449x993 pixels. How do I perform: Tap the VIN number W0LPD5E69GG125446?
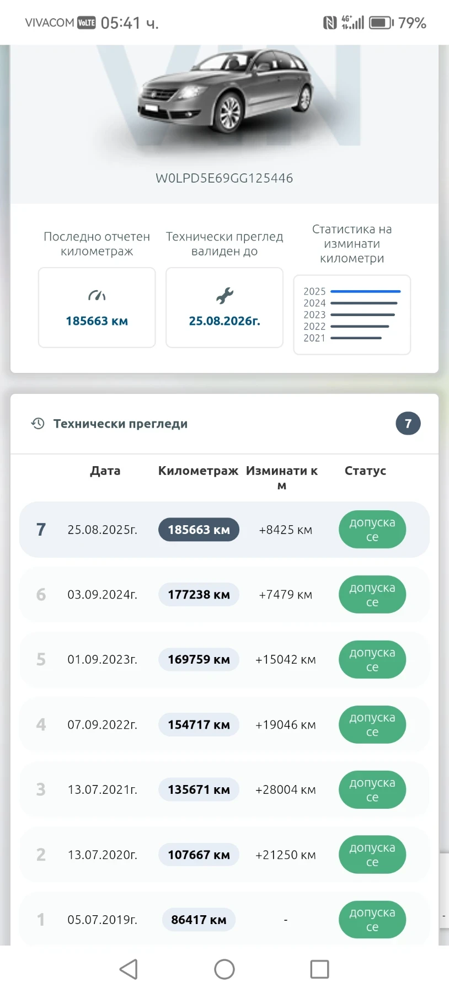(x=225, y=178)
